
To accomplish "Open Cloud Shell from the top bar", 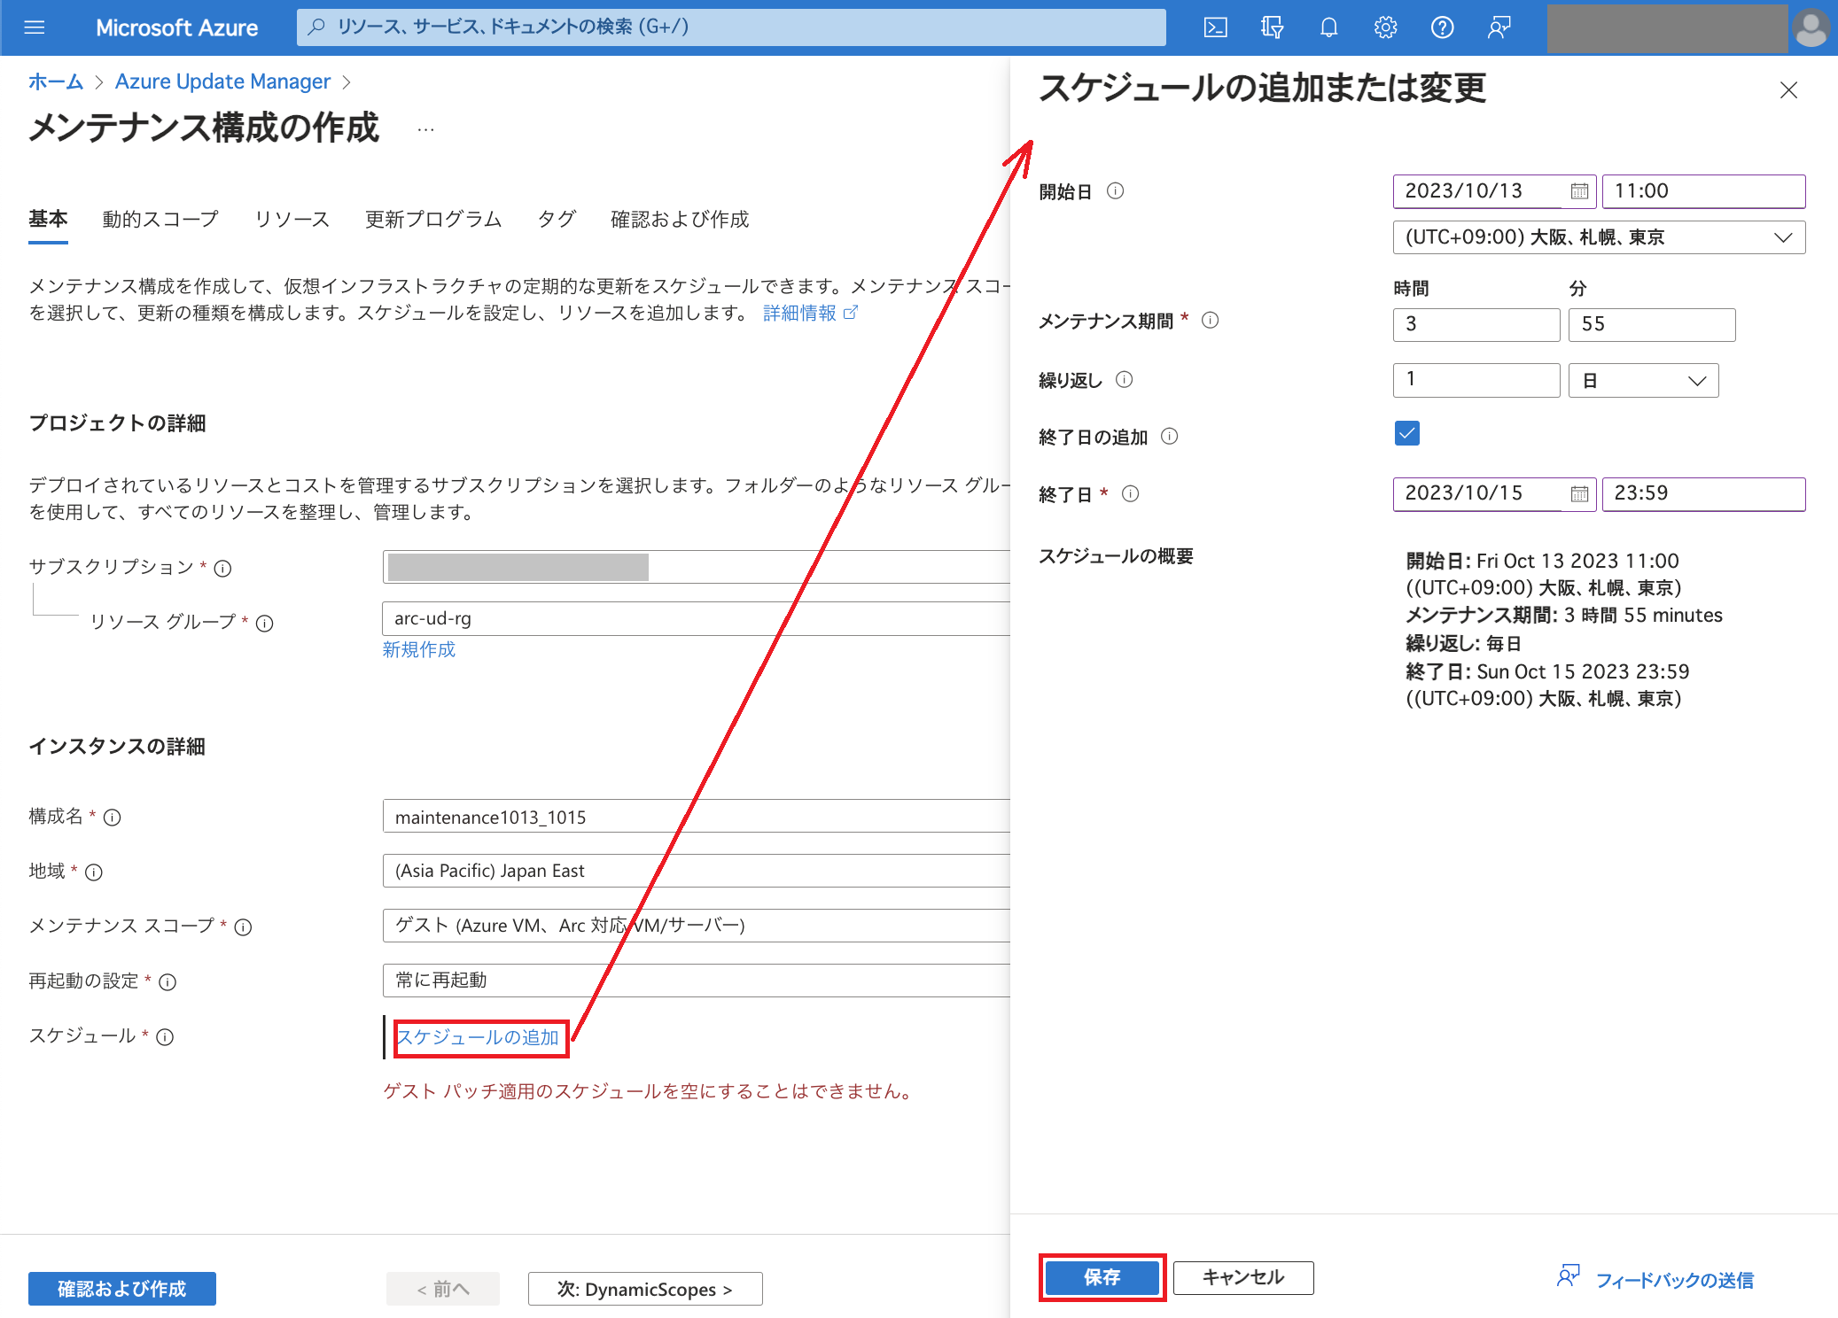I will [x=1215, y=27].
